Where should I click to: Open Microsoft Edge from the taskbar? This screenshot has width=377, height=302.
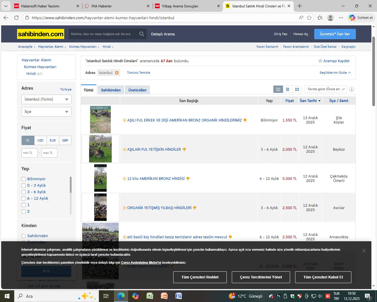click(x=121, y=296)
